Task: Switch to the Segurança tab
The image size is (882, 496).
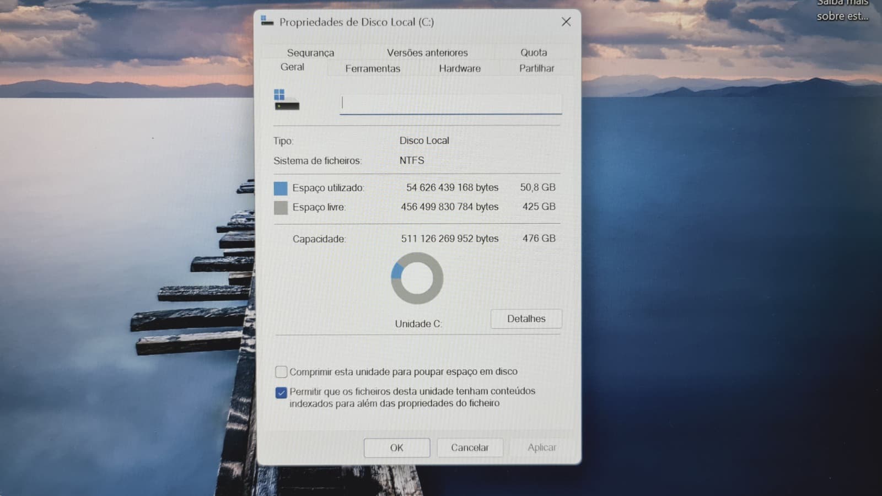Action: tap(310, 52)
